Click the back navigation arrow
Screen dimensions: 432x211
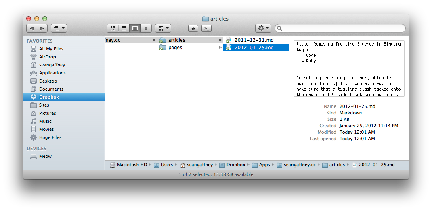pyautogui.click(x=32, y=28)
